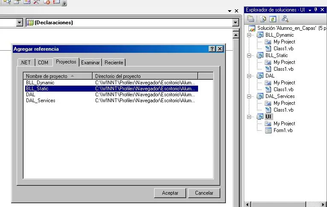Click the UI project icon in tree

coord(260,117)
